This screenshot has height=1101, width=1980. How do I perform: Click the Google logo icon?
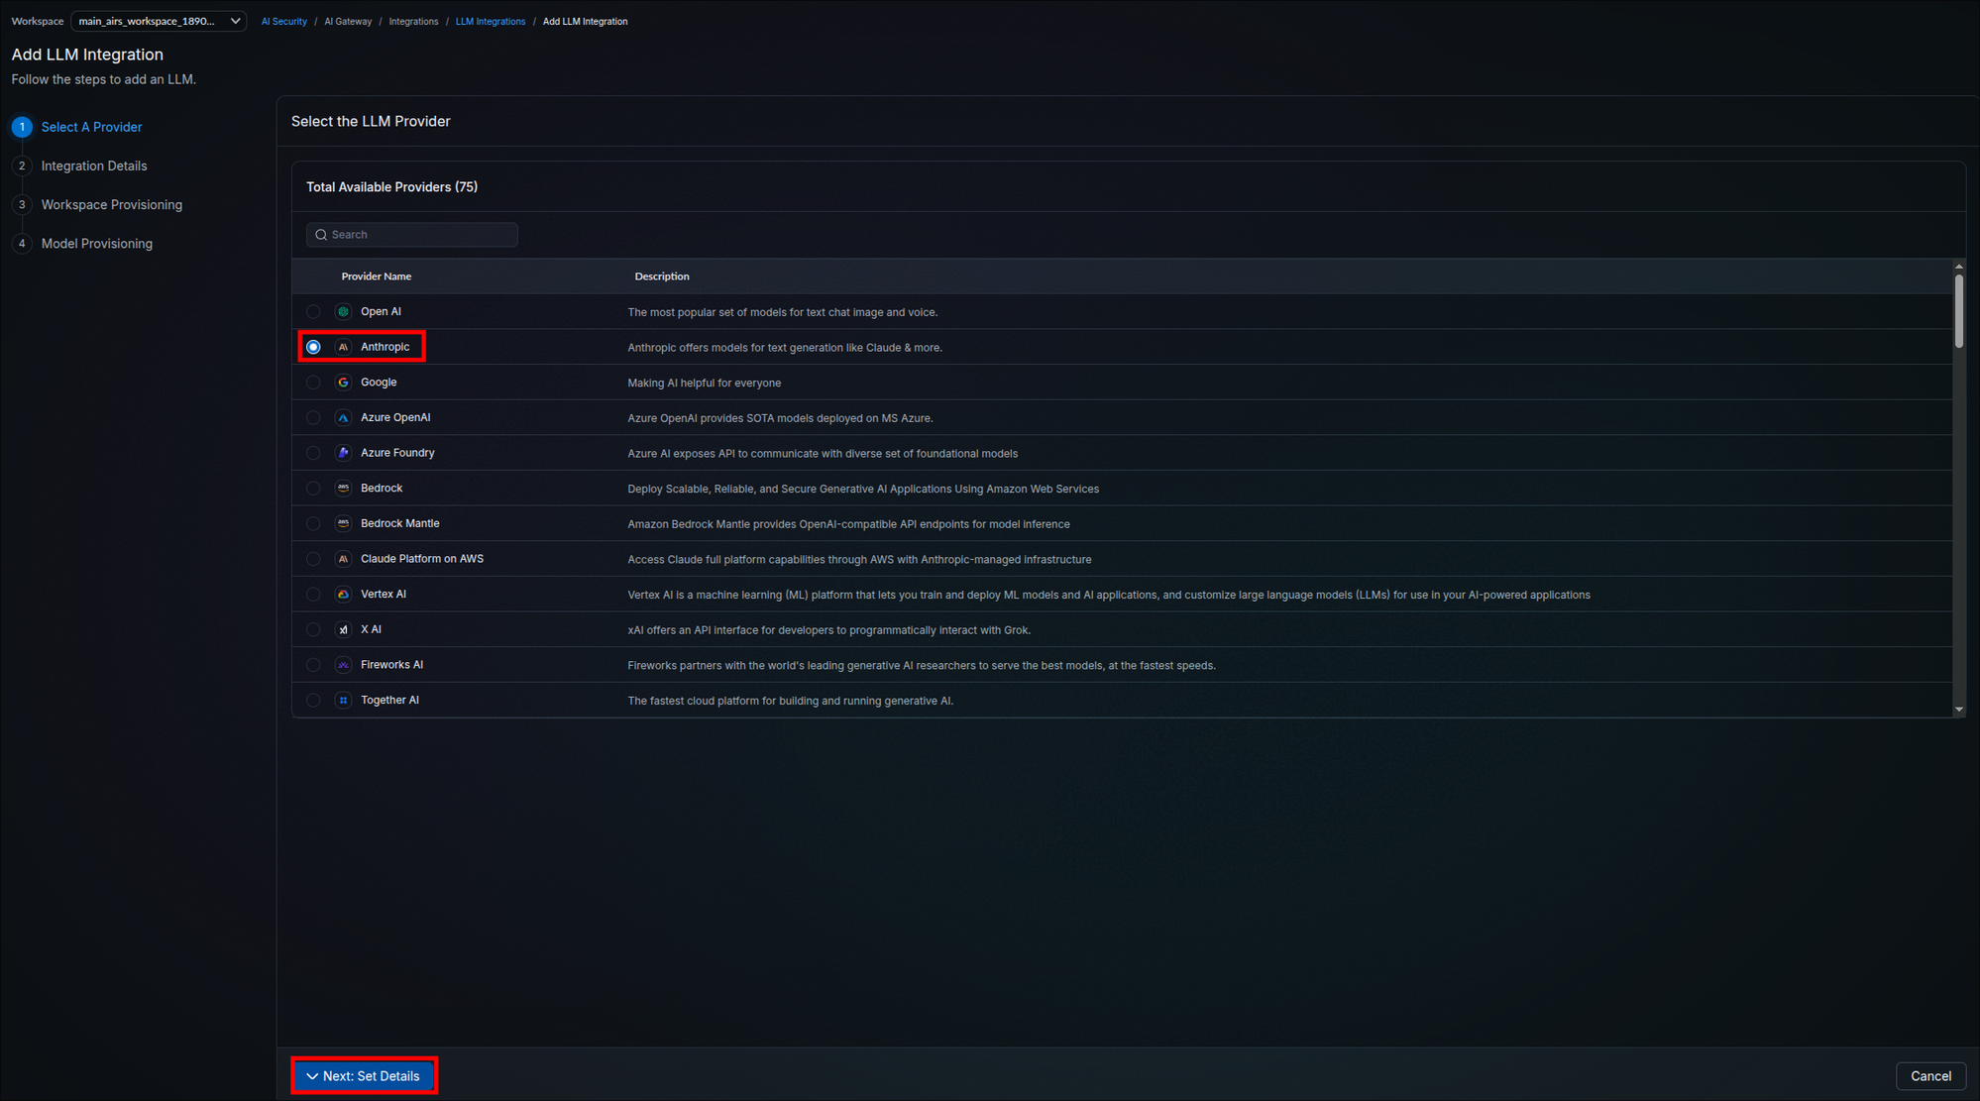click(x=343, y=383)
